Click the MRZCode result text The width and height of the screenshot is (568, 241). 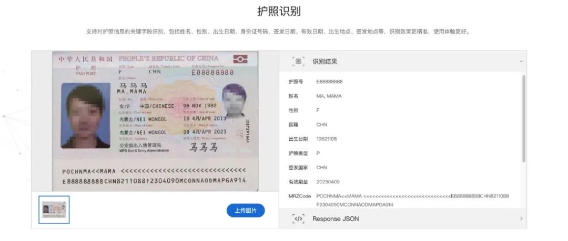[413, 200]
